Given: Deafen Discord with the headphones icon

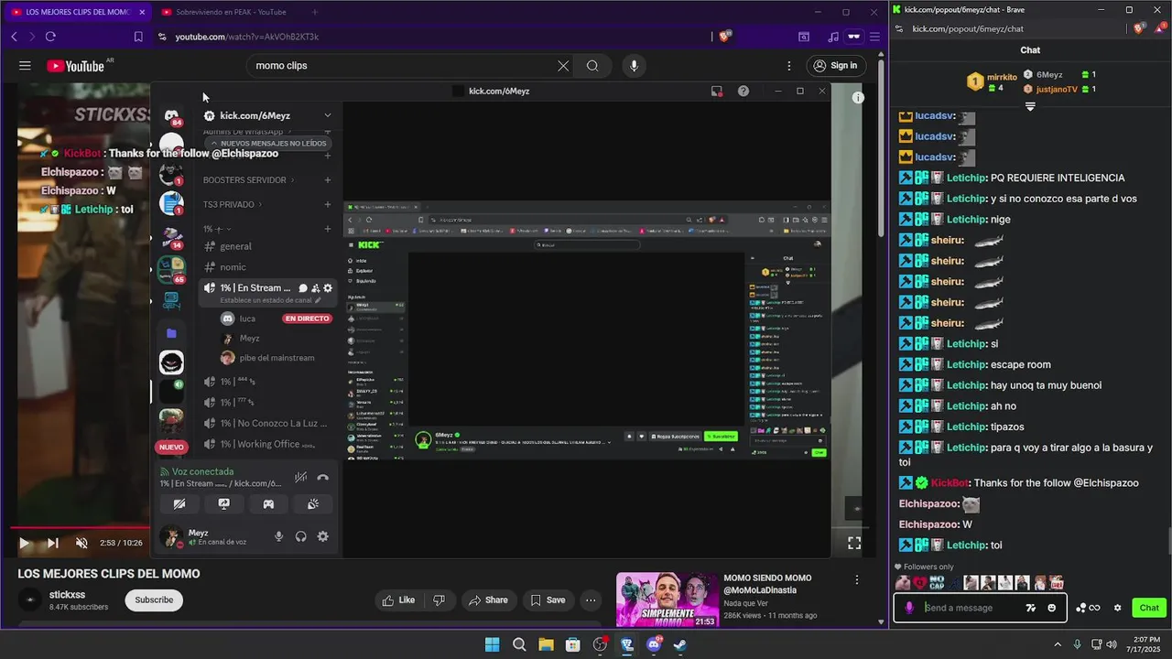Looking at the screenshot, I should (300, 537).
